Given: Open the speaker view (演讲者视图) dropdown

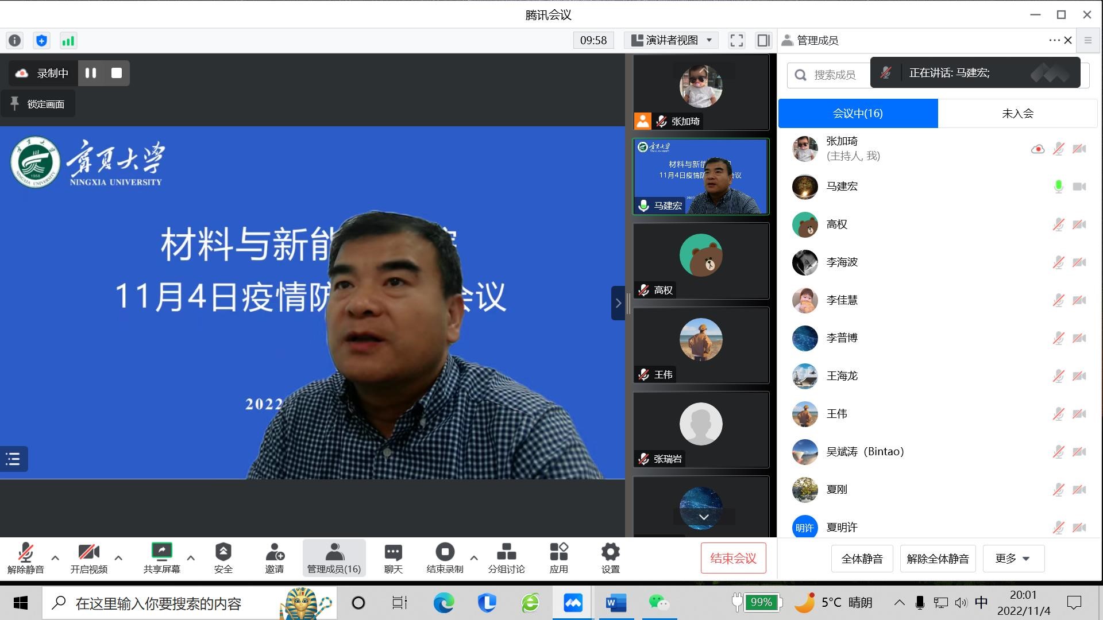Looking at the screenshot, I should [672, 40].
